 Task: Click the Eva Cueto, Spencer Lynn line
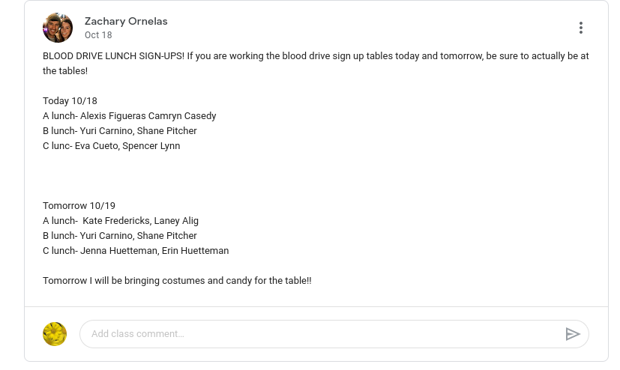[112, 146]
